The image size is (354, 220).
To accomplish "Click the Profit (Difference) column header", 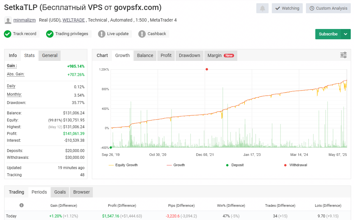I will (x=122, y=206).
